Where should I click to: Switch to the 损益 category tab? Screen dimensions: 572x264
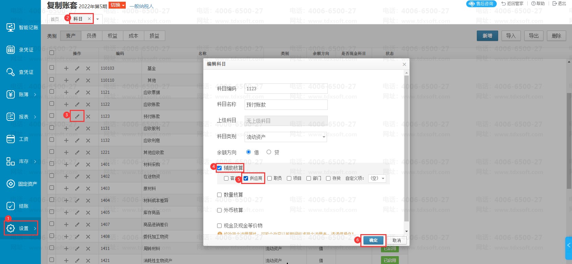154,36
